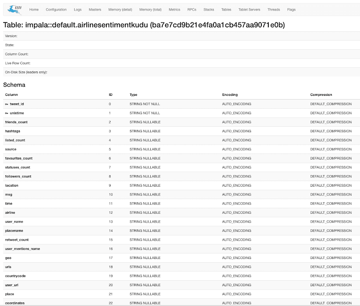The image size is (360, 306).
Task: Open Memory (detail) page
Action: [120, 10]
